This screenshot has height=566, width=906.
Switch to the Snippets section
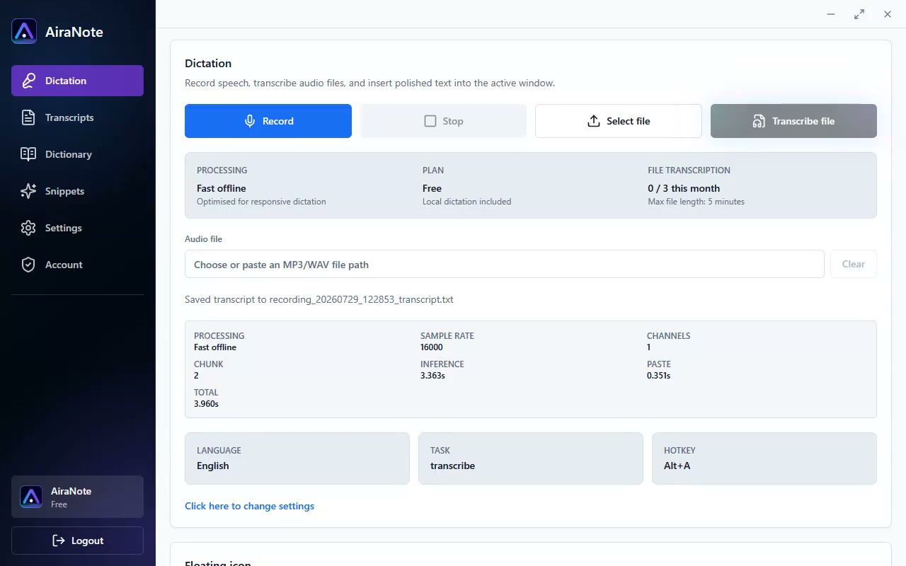[77, 191]
